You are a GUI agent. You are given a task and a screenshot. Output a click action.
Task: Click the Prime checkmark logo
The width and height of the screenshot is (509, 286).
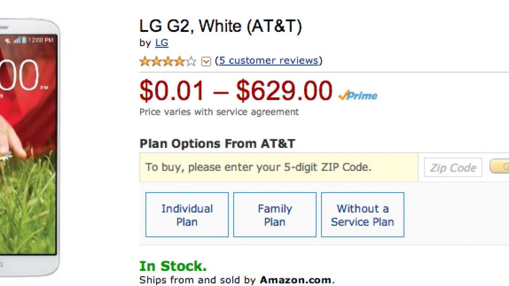[x=357, y=95]
